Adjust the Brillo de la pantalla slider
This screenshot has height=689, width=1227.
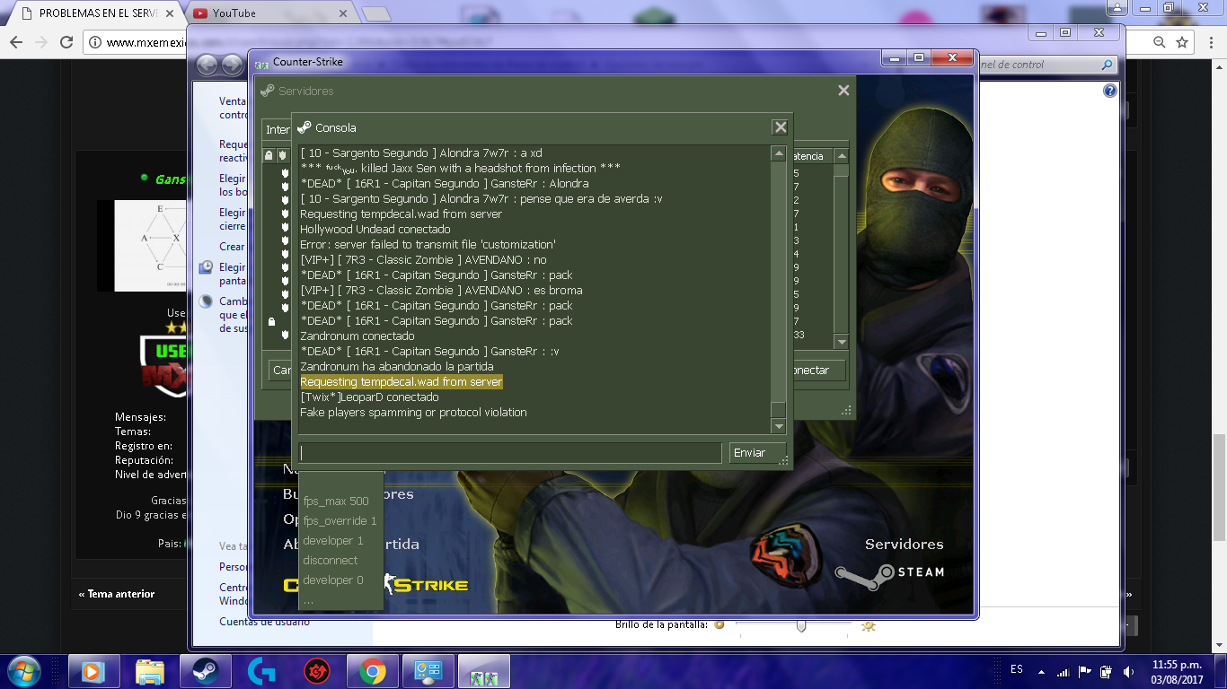coord(801,625)
